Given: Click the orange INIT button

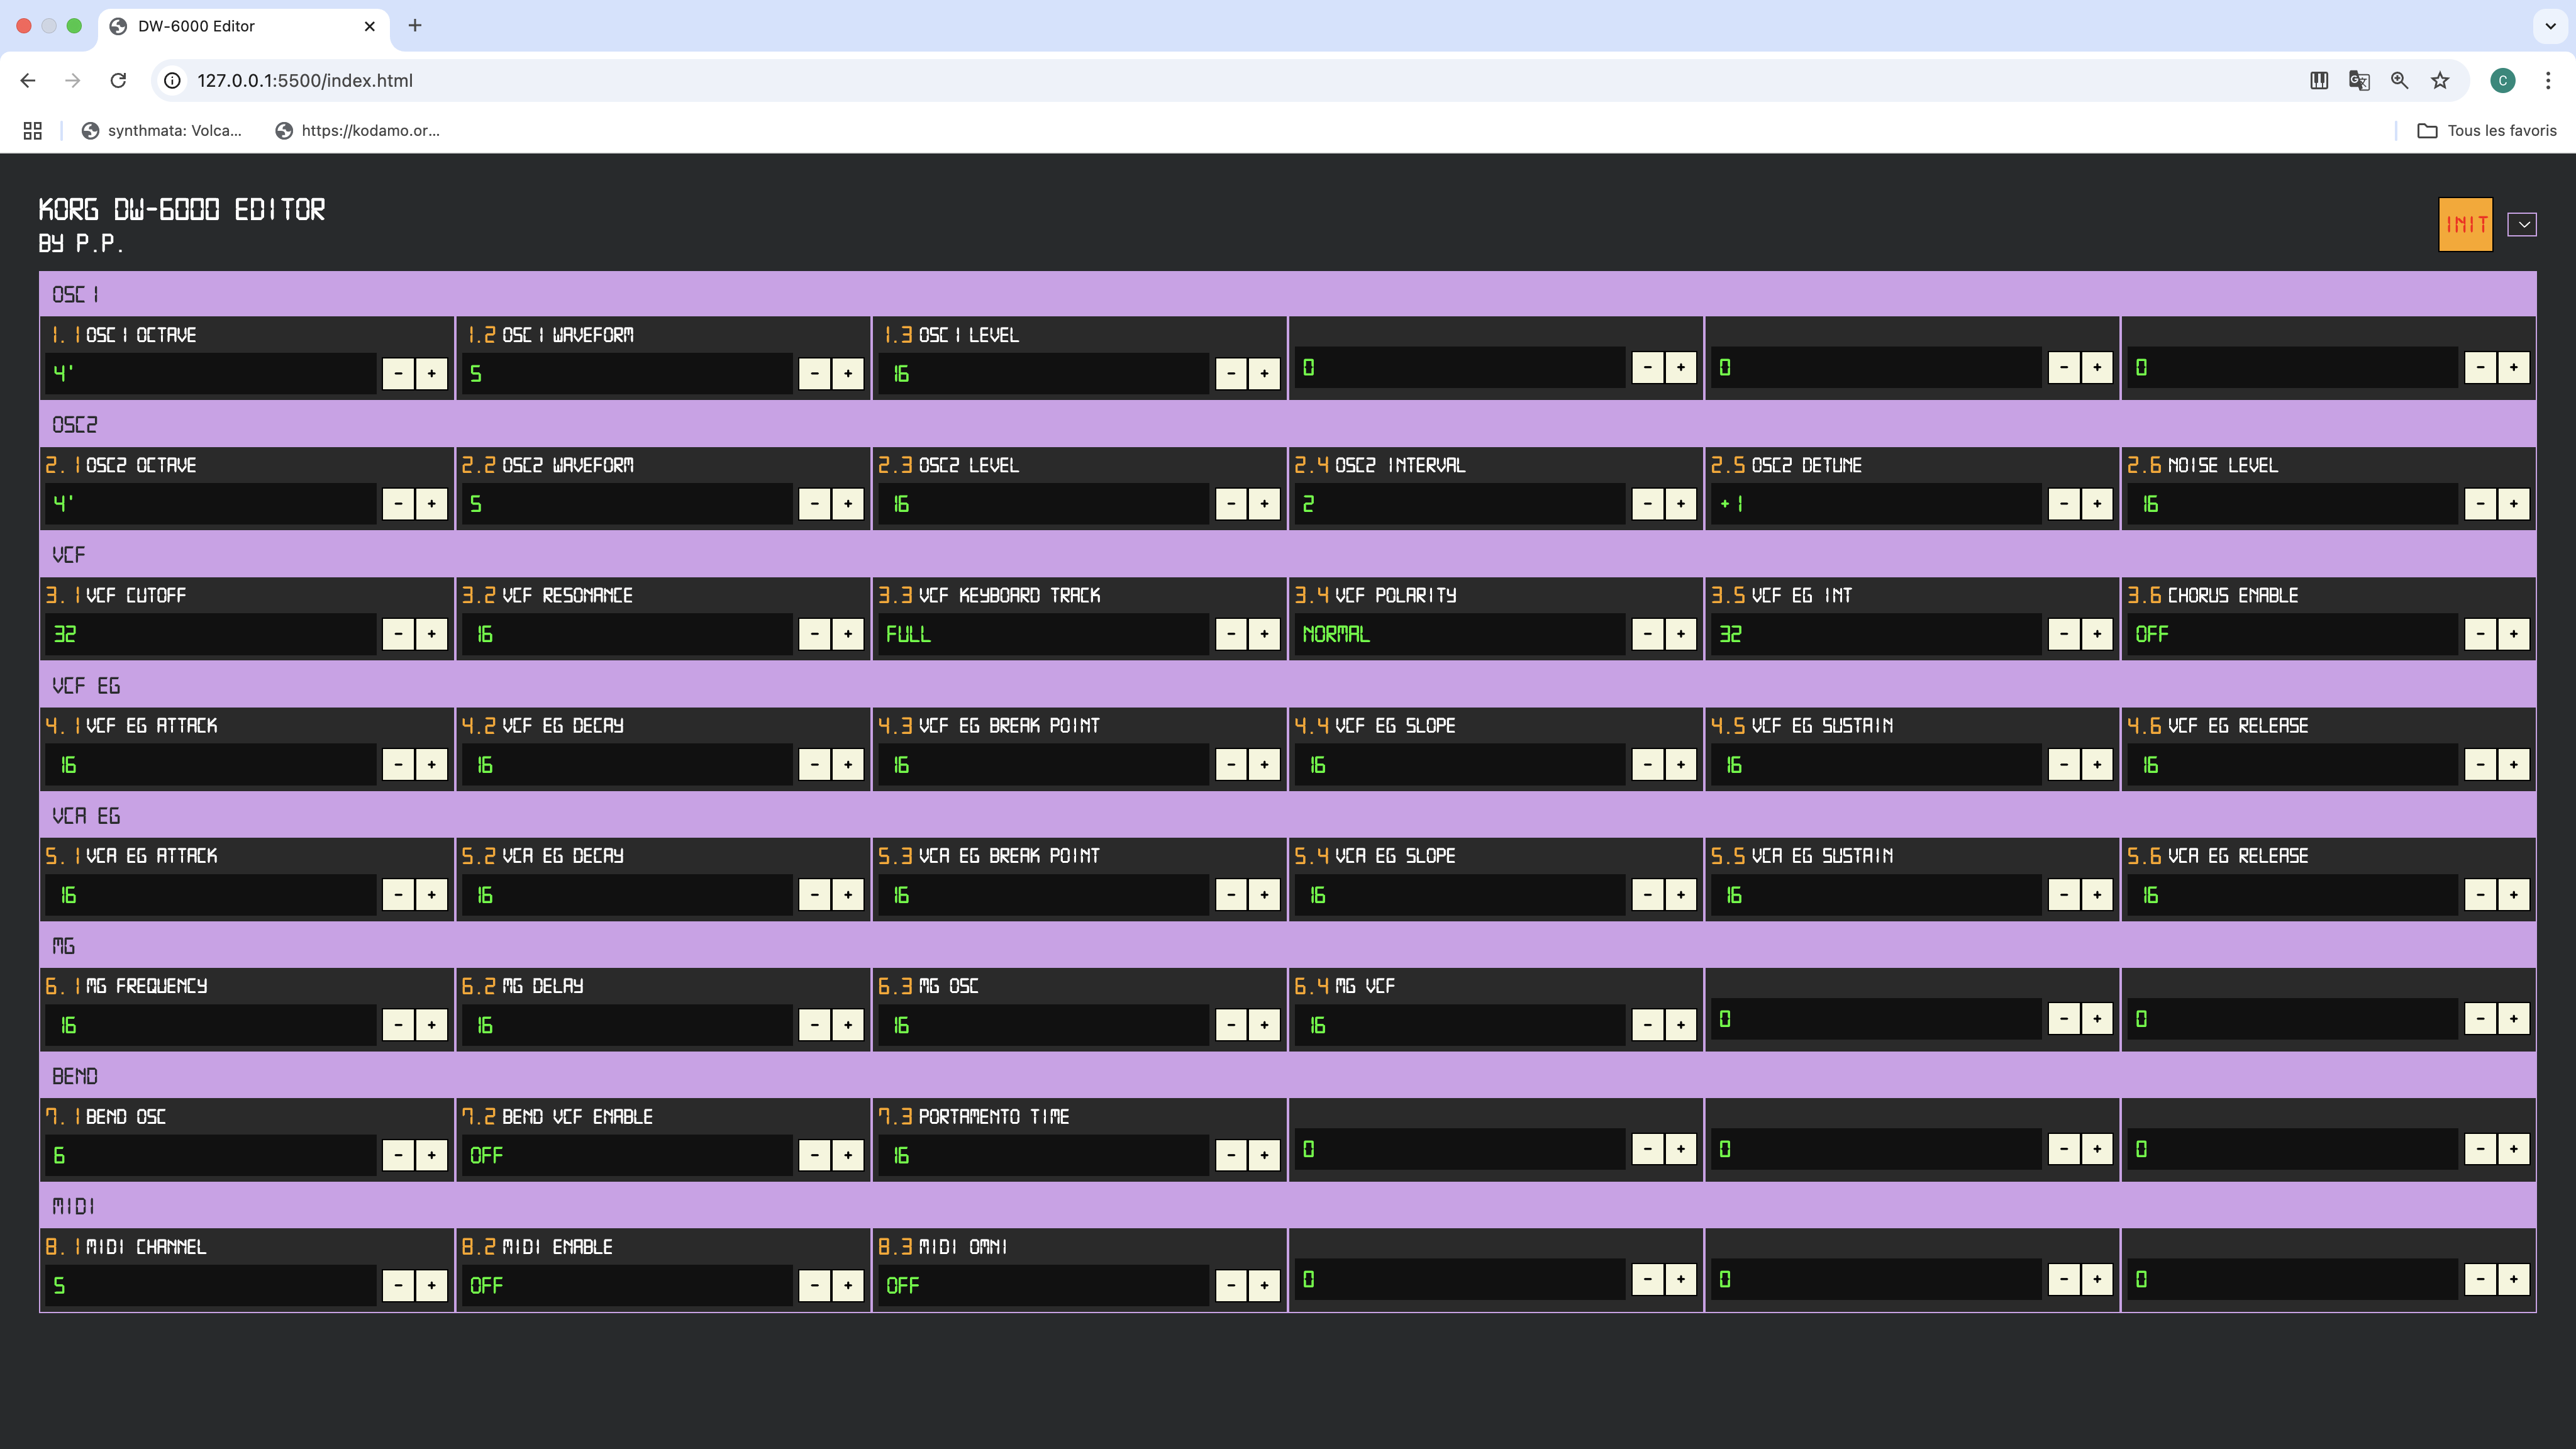Looking at the screenshot, I should click(x=2465, y=224).
